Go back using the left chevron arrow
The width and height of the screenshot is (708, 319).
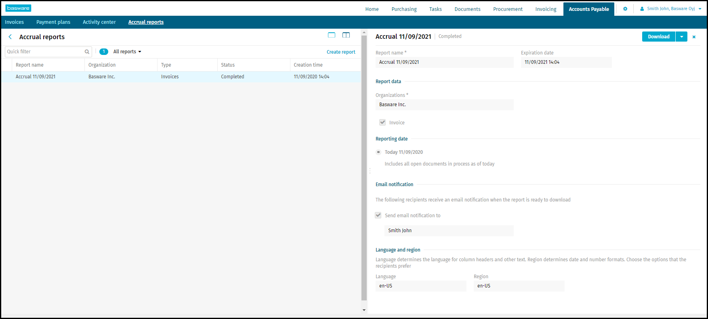coord(10,37)
